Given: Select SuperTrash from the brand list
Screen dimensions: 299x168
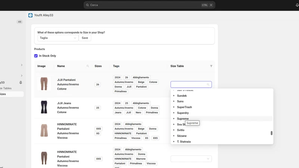Looking at the screenshot, I should [184, 107].
